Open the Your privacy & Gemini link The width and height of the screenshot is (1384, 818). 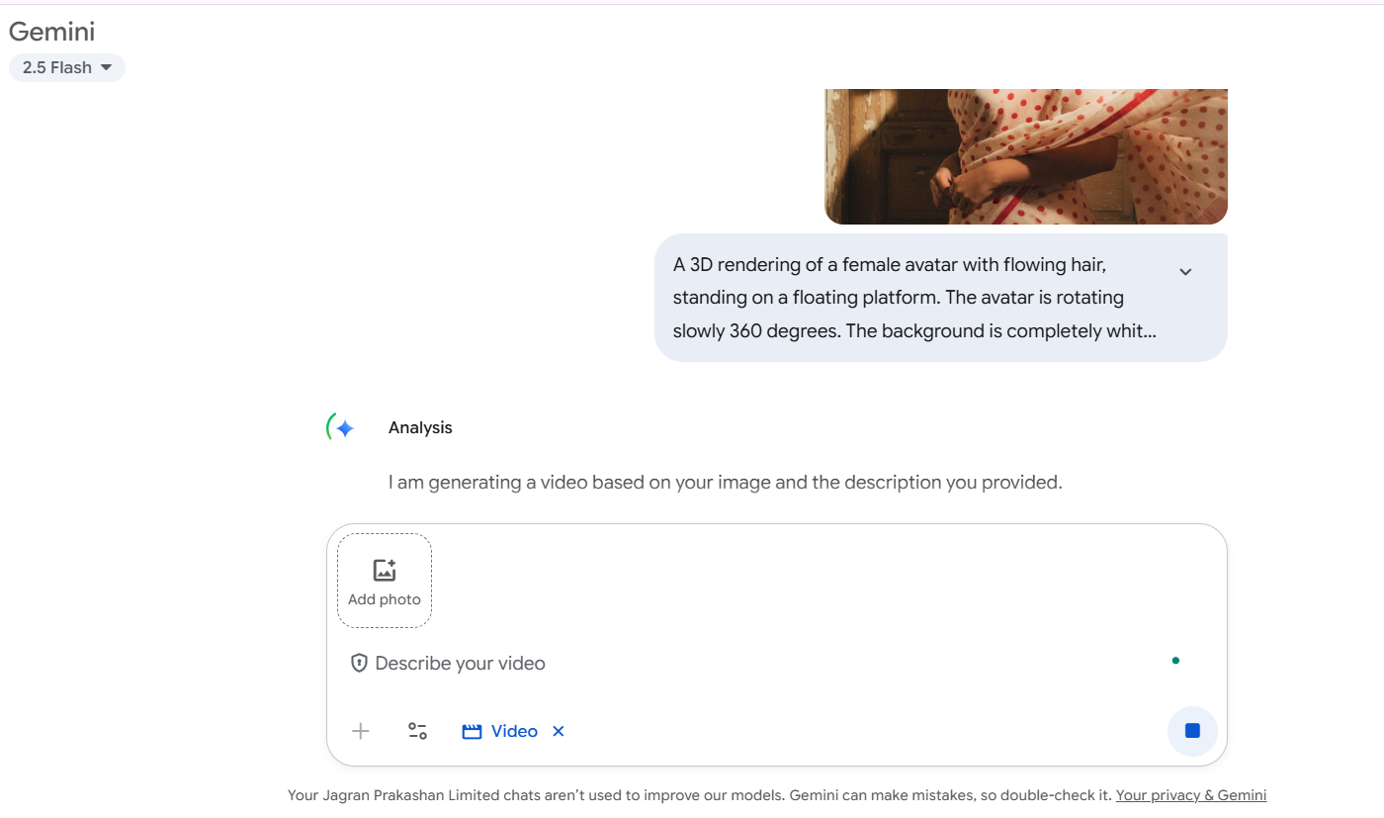(x=1190, y=795)
